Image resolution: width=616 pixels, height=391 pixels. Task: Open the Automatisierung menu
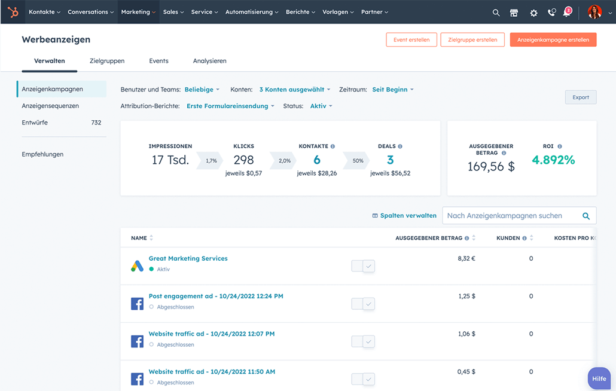click(251, 11)
